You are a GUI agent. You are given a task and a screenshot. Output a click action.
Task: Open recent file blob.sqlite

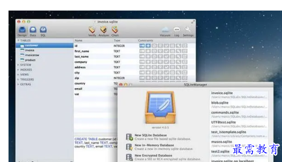pyautogui.click(x=239, y=105)
